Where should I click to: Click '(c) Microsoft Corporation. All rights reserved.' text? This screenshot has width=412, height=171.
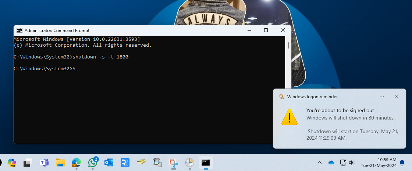coord(83,45)
